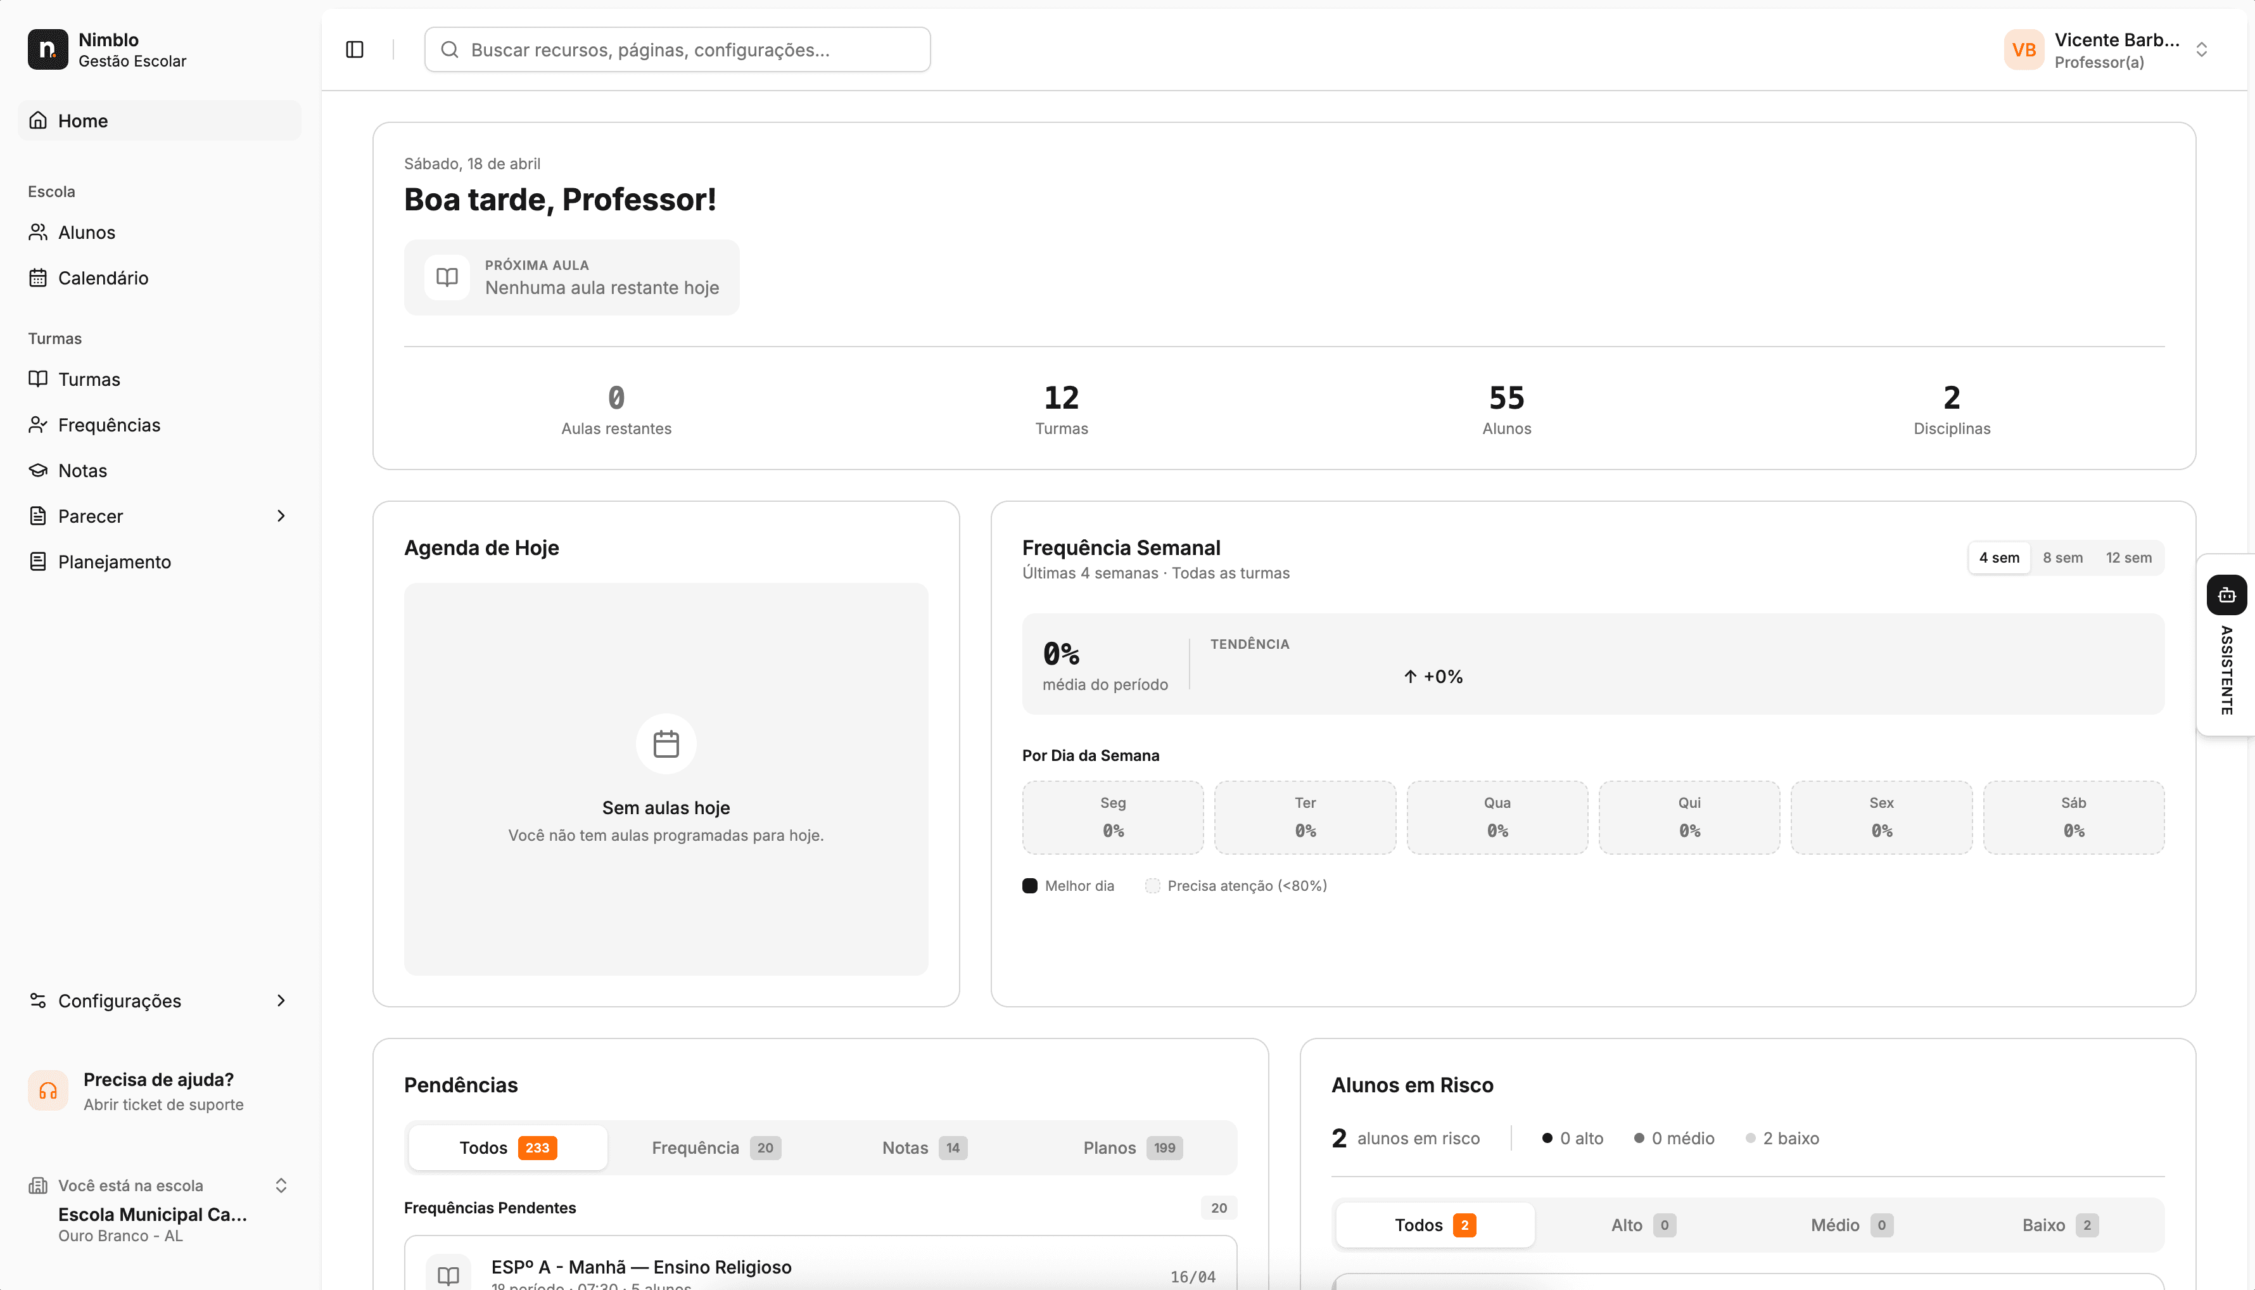Select the Médio 0 risk tab
2255x1290 pixels.
coord(1851,1225)
